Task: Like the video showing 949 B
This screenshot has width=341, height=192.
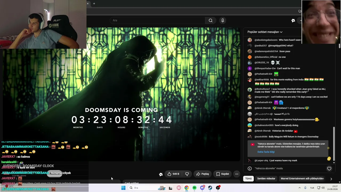Action: (173, 174)
